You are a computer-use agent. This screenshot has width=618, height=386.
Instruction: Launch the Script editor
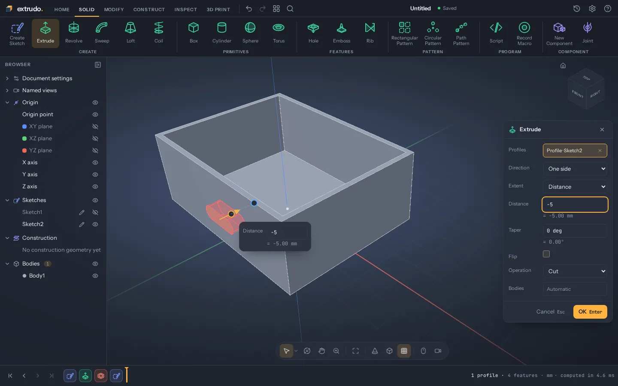click(496, 33)
